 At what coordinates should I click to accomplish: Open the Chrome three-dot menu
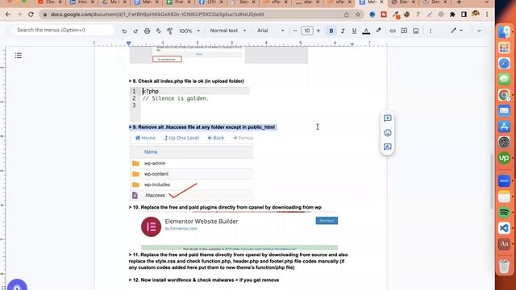coord(487,14)
